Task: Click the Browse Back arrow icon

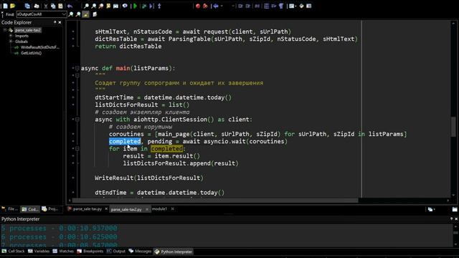Action: (216, 6)
